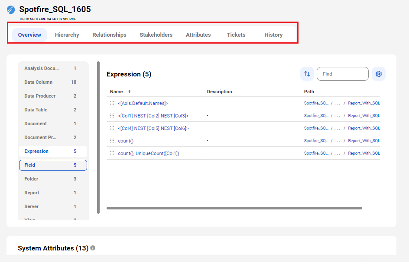Click the System Attributes (13) heading
The height and width of the screenshot is (266, 409).
point(53,248)
